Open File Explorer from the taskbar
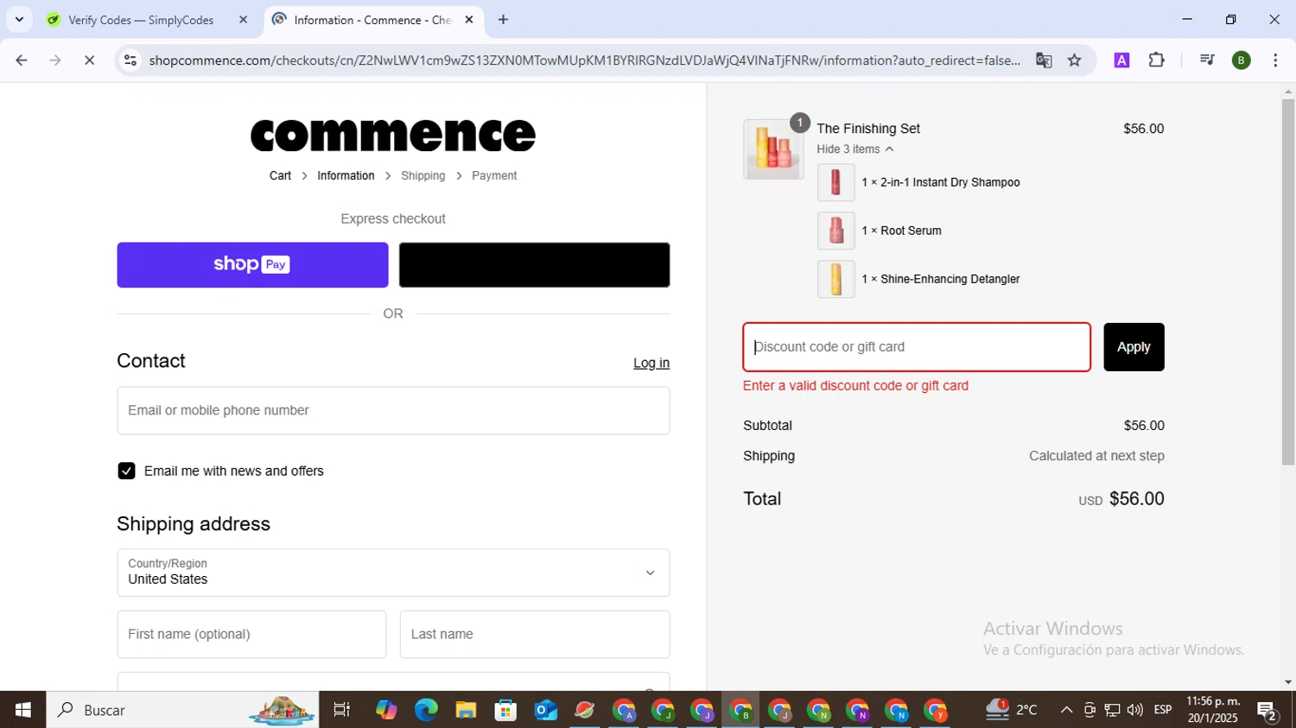This screenshot has width=1296, height=728. pos(466,710)
